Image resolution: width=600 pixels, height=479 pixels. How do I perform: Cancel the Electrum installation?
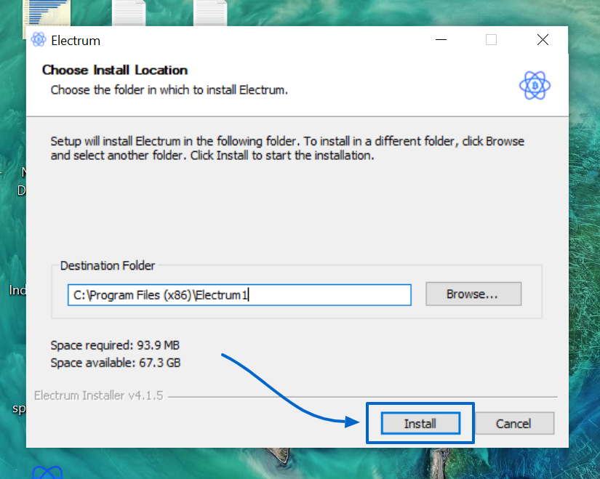click(513, 423)
